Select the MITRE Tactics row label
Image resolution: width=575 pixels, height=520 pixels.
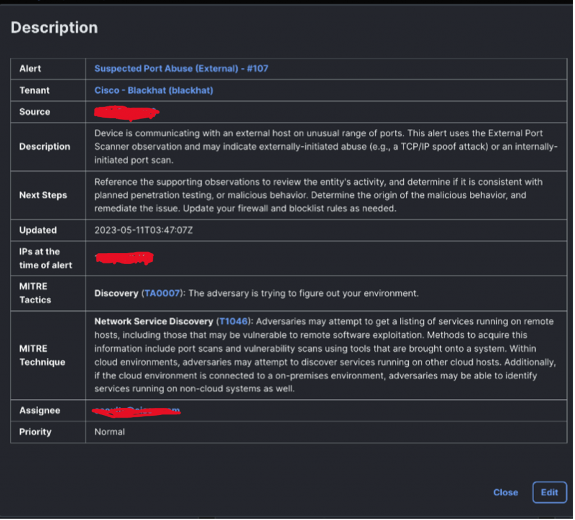coord(35,293)
